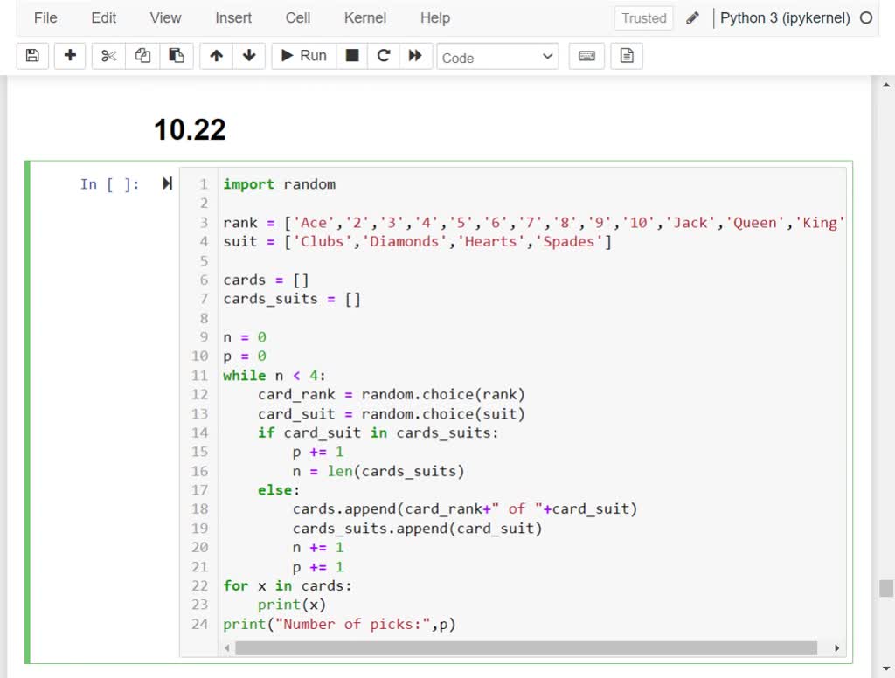The width and height of the screenshot is (895, 678).
Task: Open the Cell menu
Action: click(297, 17)
